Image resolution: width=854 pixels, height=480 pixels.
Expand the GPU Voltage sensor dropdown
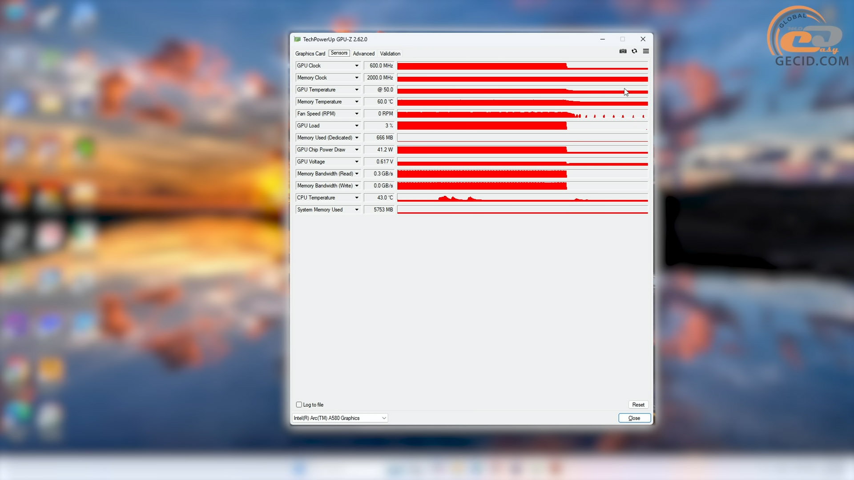click(x=357, y=161)
